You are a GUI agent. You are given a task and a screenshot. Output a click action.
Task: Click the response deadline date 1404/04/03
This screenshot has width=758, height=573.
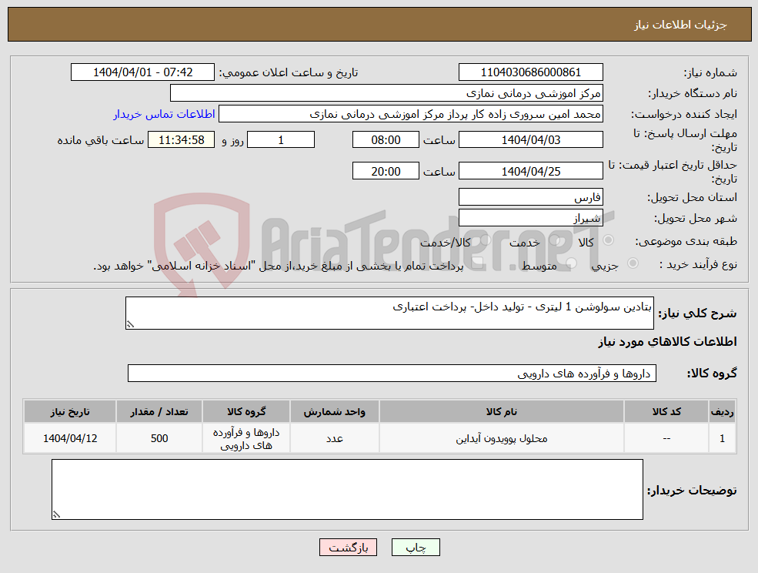531,140
